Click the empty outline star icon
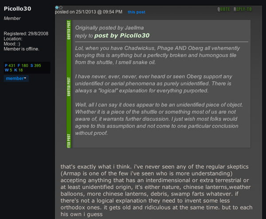 point(61,8)
